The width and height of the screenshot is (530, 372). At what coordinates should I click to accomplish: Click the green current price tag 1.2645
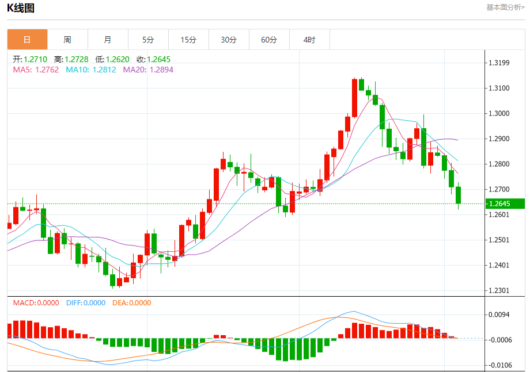505,204
